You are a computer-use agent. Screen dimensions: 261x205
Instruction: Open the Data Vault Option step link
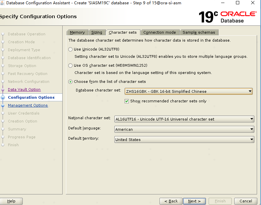[24, 89]
